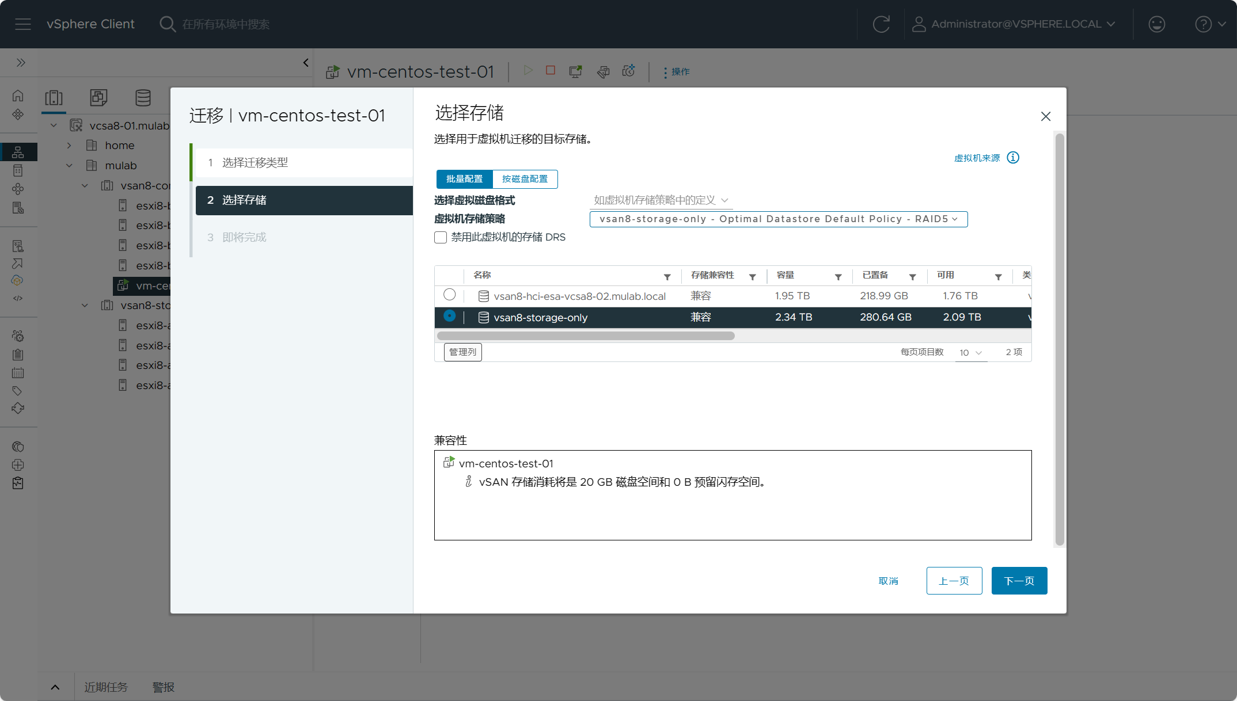This screenshot has width=1237, height=701.
Task: Expand the home datacenter node
Action: coord(69,146)
